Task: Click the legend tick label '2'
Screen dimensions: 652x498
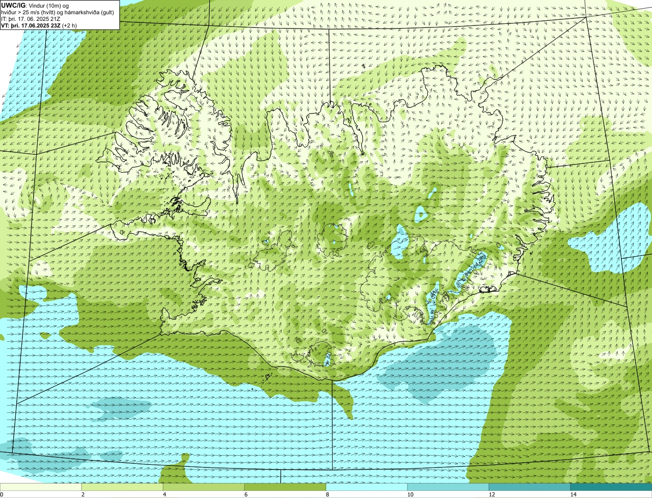Action: point(83,494)
